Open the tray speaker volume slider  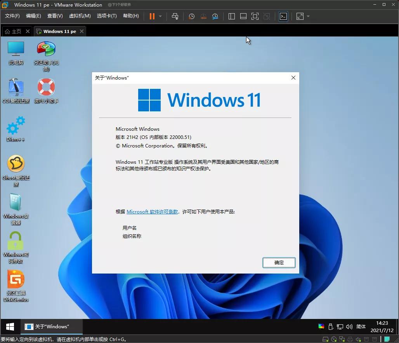(x=350, y=326)
